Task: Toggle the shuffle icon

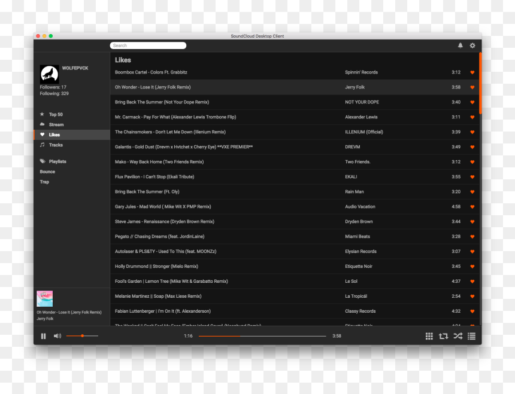Action: pyautogui.click(x=458, y=336)
